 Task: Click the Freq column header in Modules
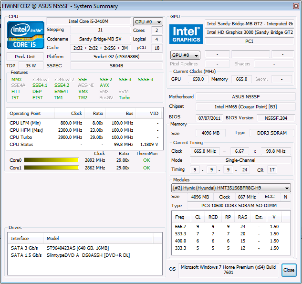pyautogui.click(x=181, y=217)
